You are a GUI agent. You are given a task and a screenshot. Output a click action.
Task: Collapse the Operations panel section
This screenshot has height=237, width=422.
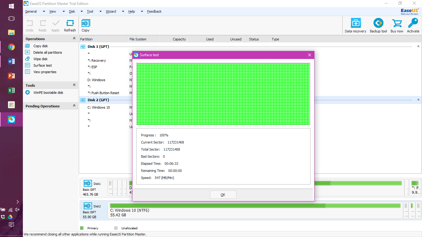tap(74, 39)
